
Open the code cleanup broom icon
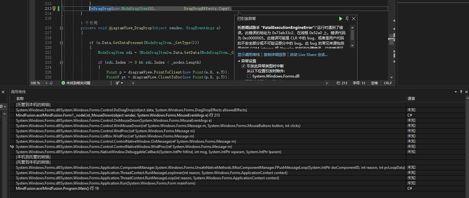117,83
